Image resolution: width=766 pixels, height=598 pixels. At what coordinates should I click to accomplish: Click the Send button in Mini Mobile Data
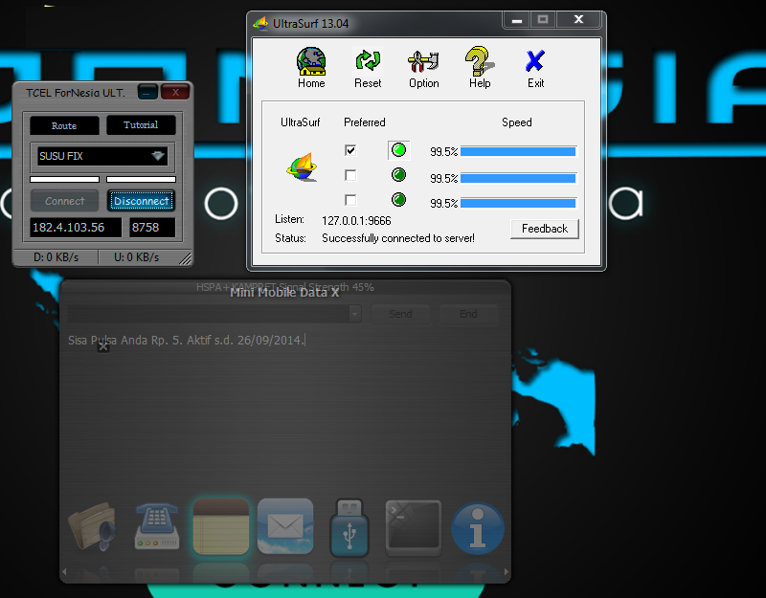(x=400, y=314)
